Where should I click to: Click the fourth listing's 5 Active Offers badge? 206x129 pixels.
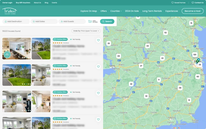[x=60, y=118]
